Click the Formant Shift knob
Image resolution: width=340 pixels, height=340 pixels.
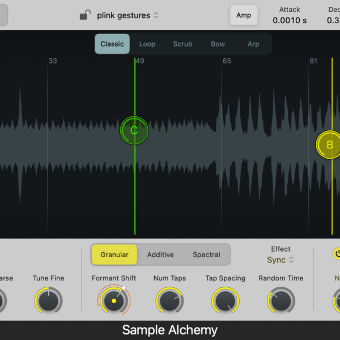tap(114, 300)
